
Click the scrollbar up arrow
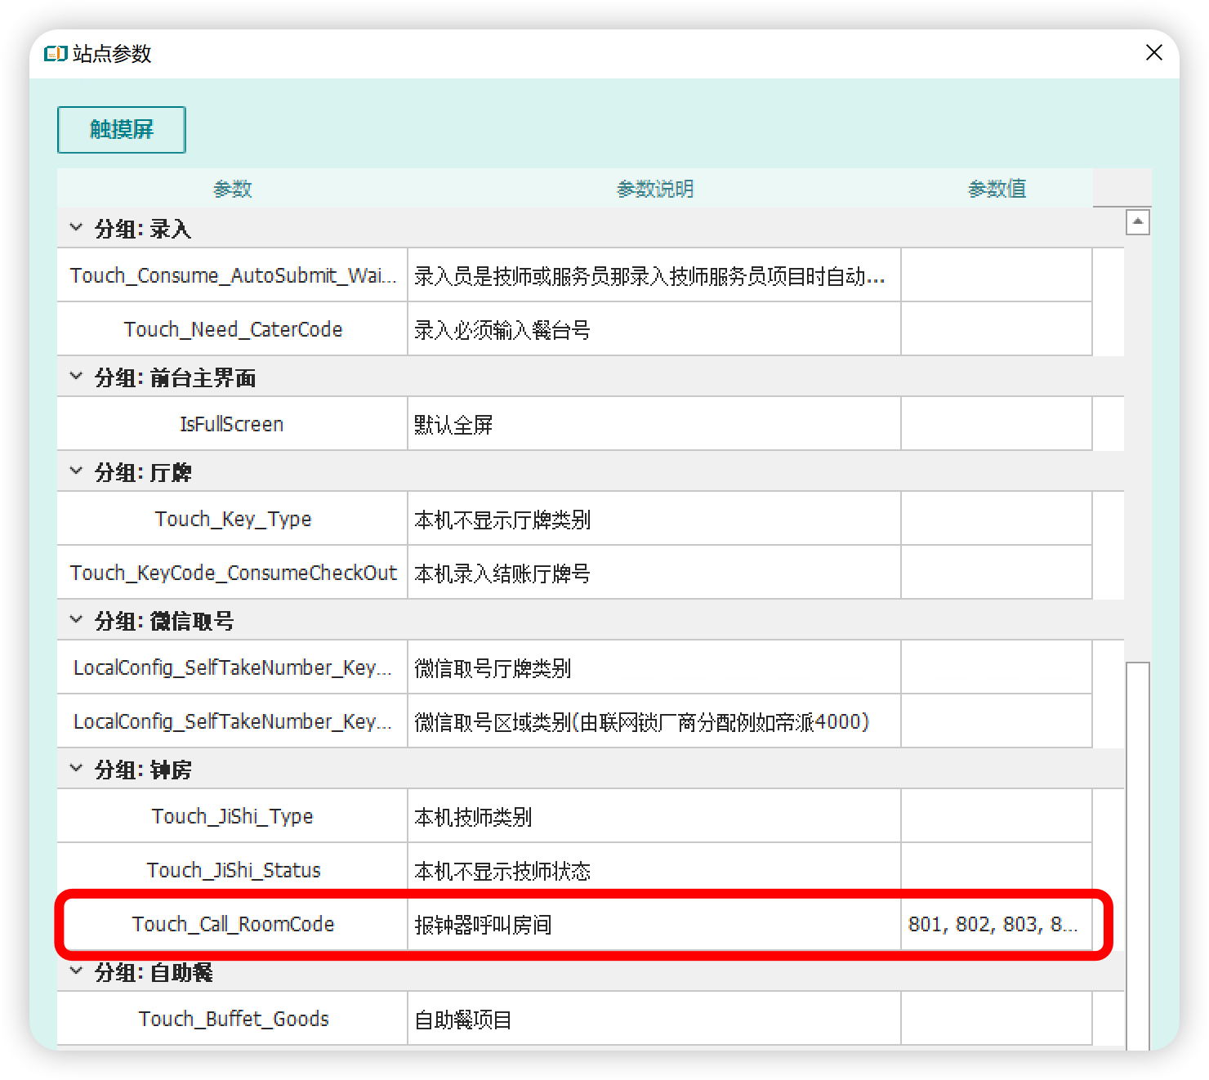click(x=1138, y=222)
